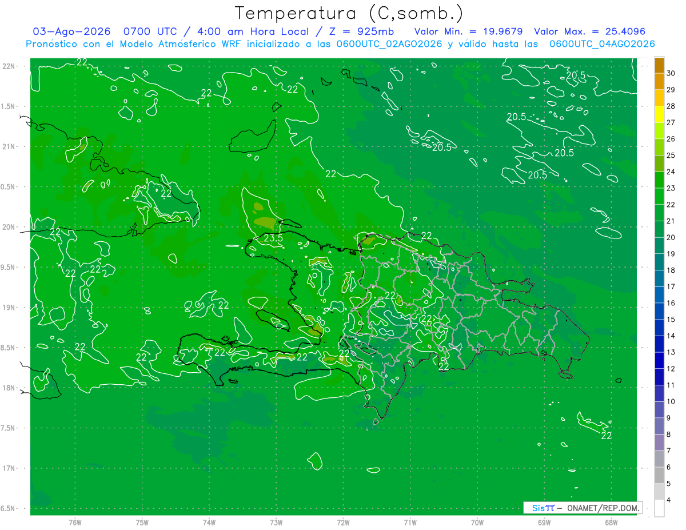Screen dimensions: 686x530
Task: Click the "71W" longitude axis label
Action: 410,523
